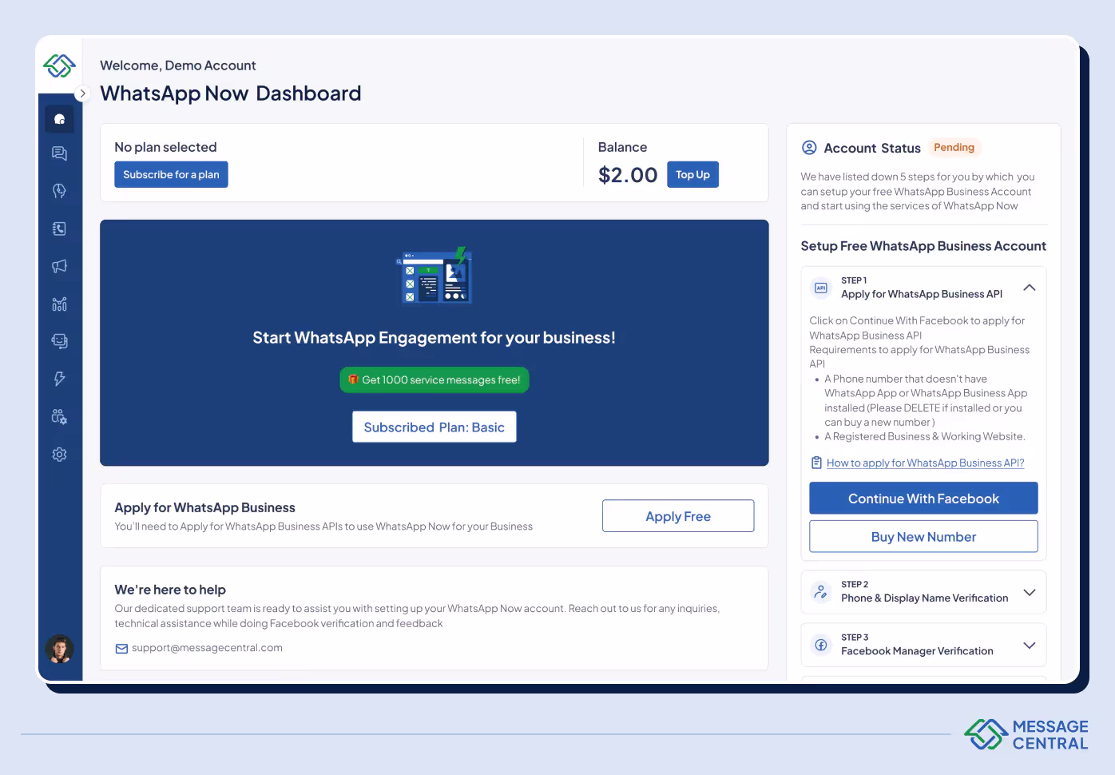
Task: Collapse Step 1 Apply for WhatsApp Business API
Action: point(1030,288)
